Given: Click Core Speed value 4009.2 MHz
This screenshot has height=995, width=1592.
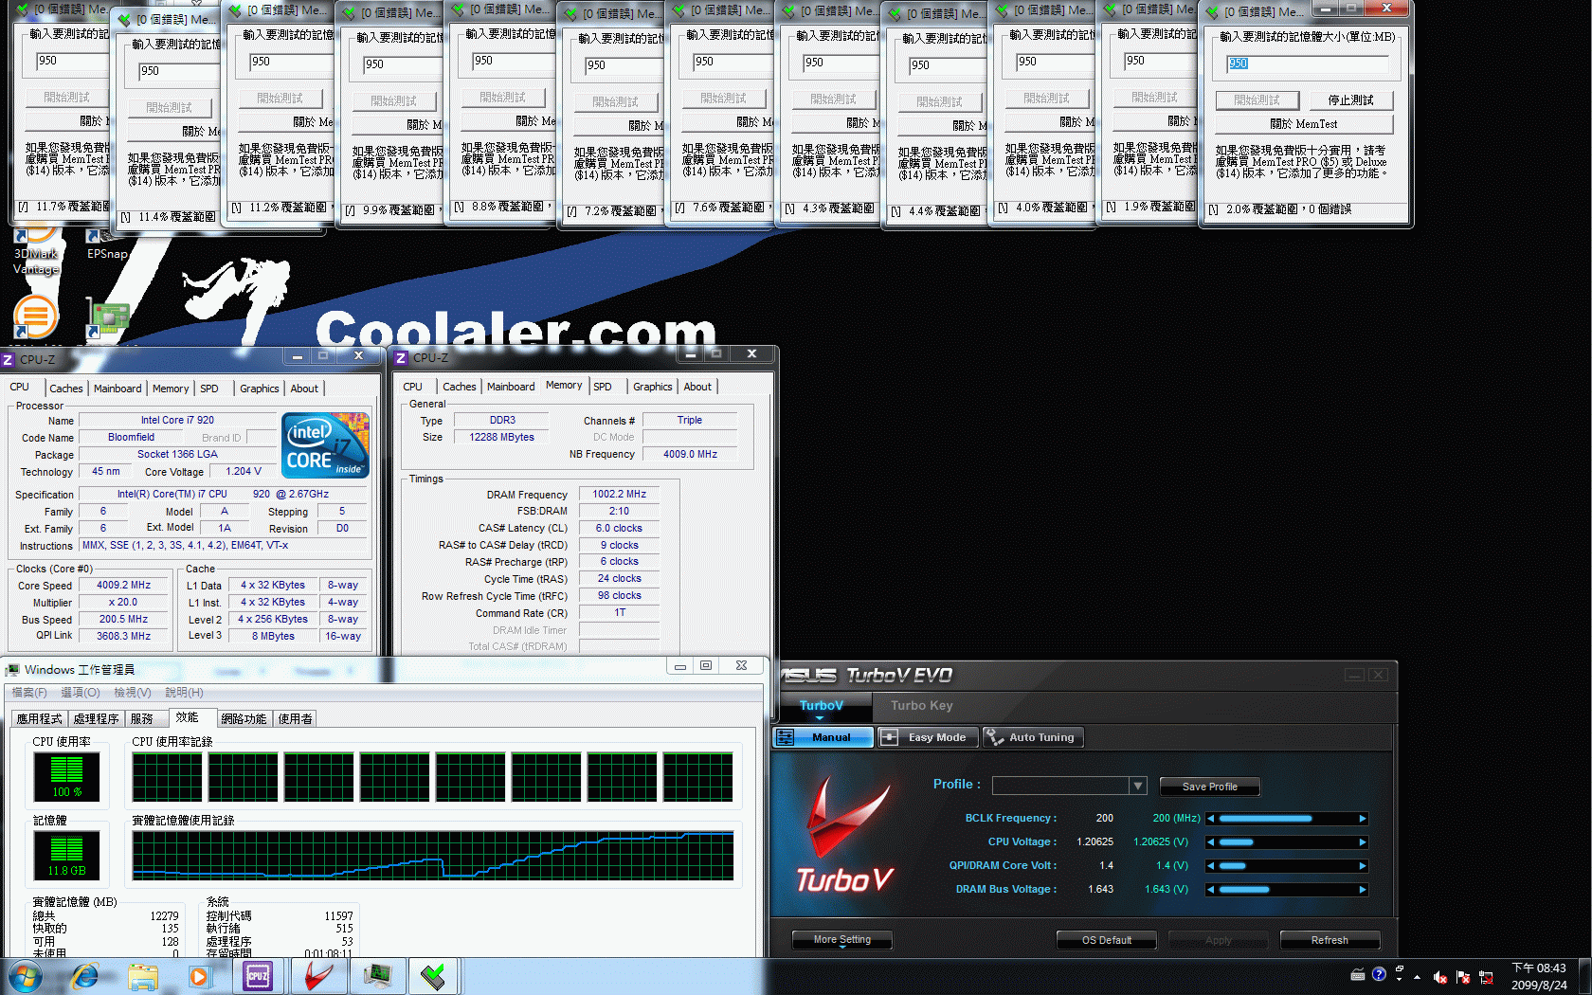Looking at the screenshot, I should click(x=123, y=586).
